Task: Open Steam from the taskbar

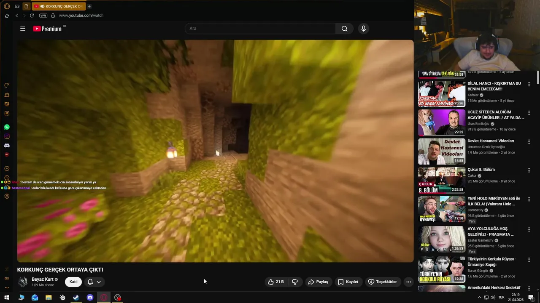Action: pos(76,298)
